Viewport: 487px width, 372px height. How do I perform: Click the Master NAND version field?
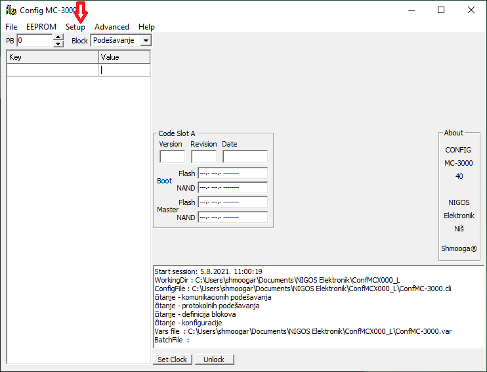pos(232,218)
